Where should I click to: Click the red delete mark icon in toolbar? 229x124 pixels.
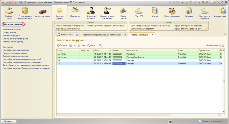[x=79, y=45]
